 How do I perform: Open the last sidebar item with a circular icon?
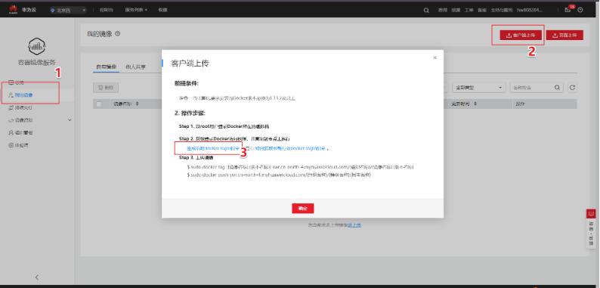(x=19, y=145)
